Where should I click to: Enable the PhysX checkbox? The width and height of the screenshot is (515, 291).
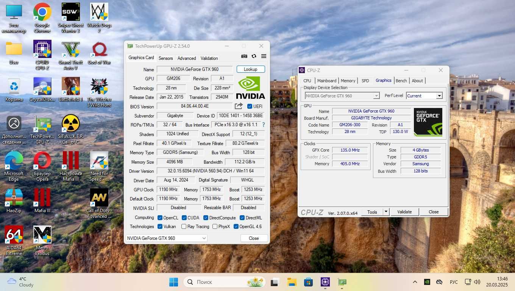coord(215,227)
